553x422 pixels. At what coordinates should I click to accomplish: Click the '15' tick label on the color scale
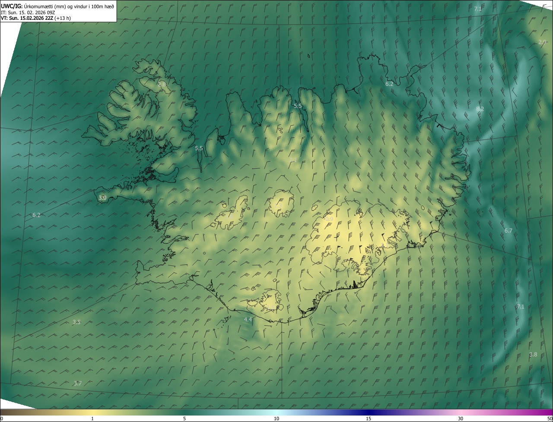click(369, 419)
